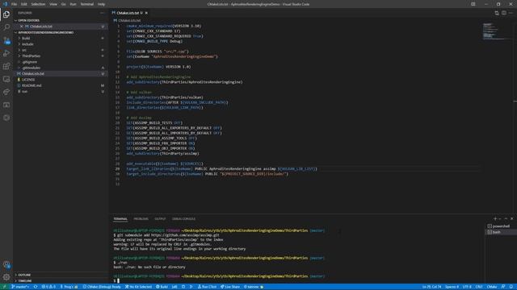
Task: Open the Explorer view in activity bar
Action: click(x=6, y=14)
